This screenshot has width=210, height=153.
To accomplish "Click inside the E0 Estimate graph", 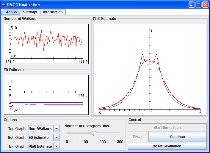I will coord(46,95).
